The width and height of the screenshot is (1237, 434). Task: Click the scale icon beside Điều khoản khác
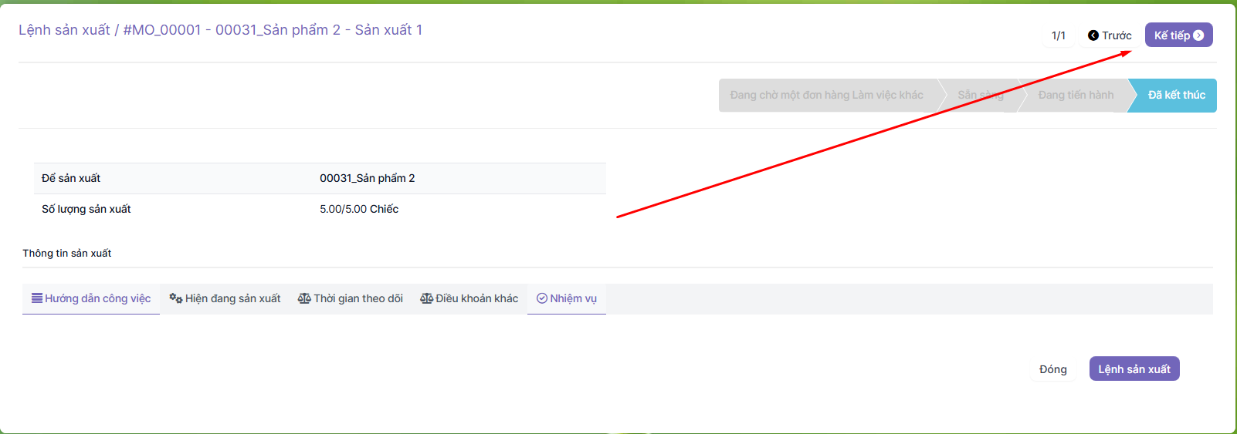pyautogui.click(x=426, y=298)
